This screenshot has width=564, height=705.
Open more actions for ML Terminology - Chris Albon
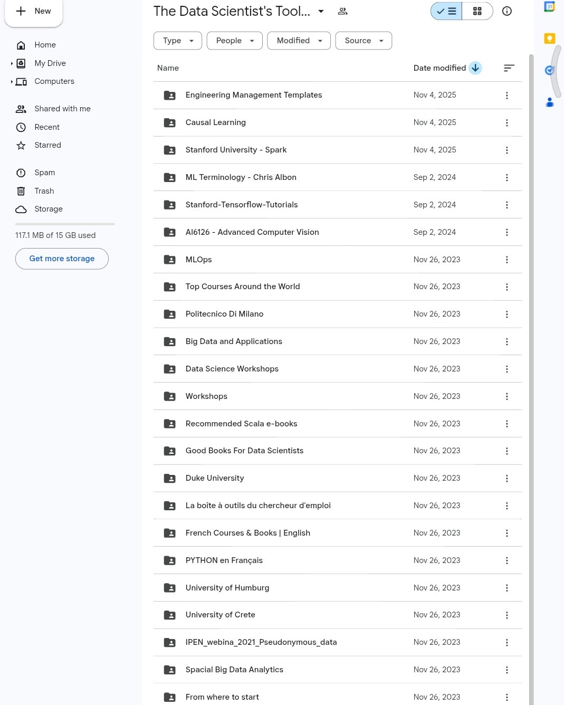[507, 178]
